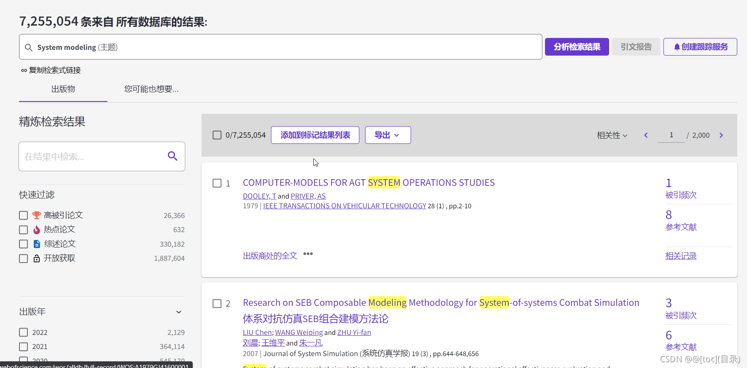
Task: Open the 导出 export dropdown
Action: [388, 135]
